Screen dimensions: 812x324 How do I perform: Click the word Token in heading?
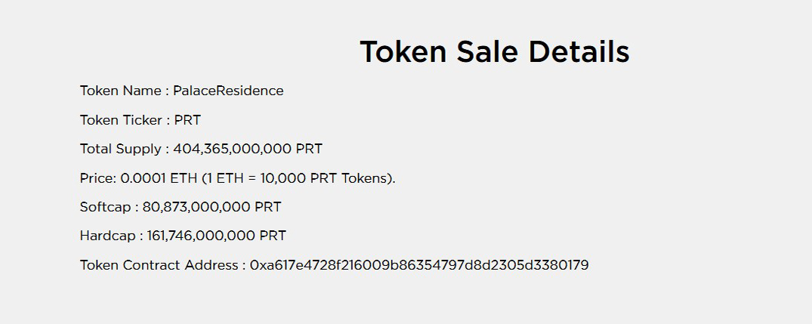coord(403,52)
